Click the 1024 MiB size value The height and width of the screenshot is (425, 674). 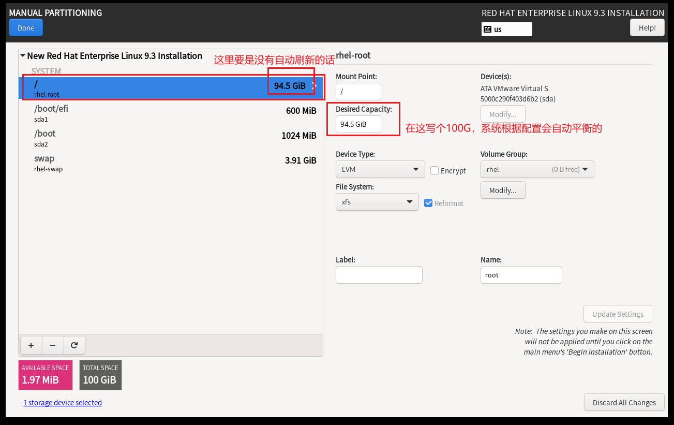(x=299, y=136)
